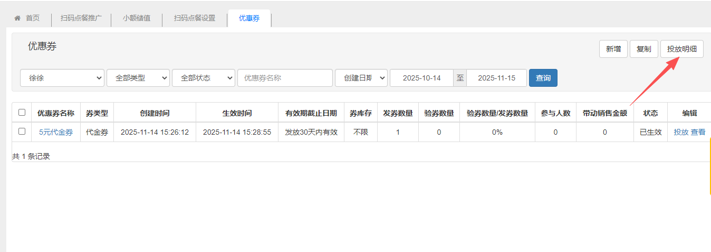Expand the 徐徐 store dropdown
The height and width of the screenshot is (252, 711).
click(x=62, y=78)
